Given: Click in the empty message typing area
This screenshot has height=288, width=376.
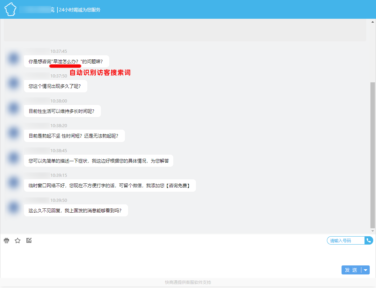Looking at the screenshot, I should click(x=167, y=257).
